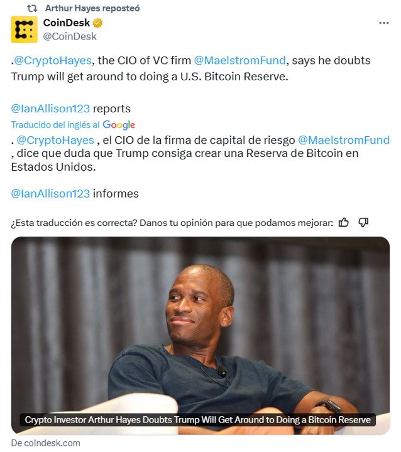This screenshot has height=452, width=401.
Task: Open the CoinDesk display name link
Action: pyautogui.click(x=67, y=23)
